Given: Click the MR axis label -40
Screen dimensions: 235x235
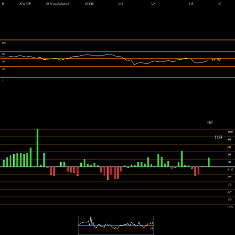Looking at the screenshot, I should coord(229,185).
